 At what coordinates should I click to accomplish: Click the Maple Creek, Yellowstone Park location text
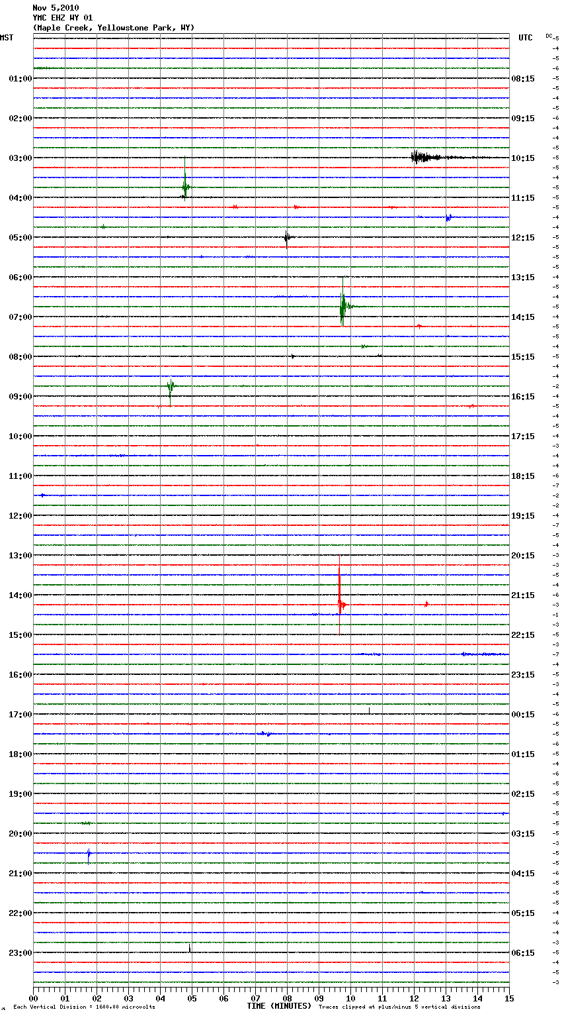(x=114, y=28)
